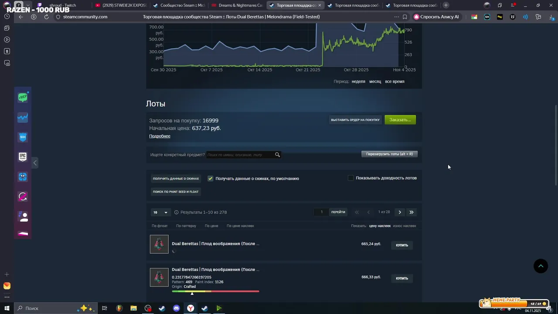Open the play icon in left sidebar
The width and height of the screenshot is (558, 314).
[7, 40]
